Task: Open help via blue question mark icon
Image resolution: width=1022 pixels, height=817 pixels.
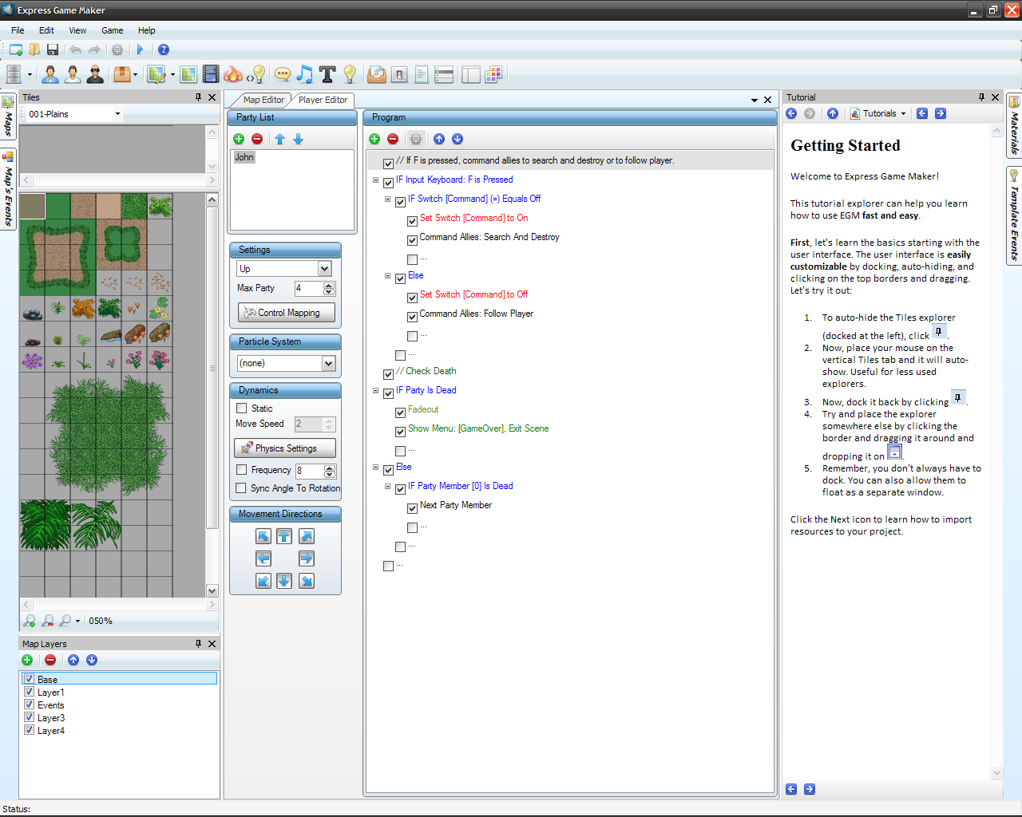Action: tap(164, 49)
